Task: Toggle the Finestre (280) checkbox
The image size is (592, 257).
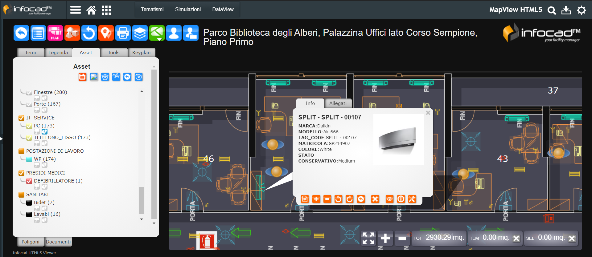Action: (29, 93)
